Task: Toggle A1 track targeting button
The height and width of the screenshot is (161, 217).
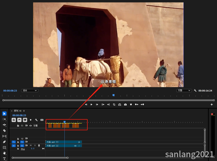Action: click(x=22, y=145)
